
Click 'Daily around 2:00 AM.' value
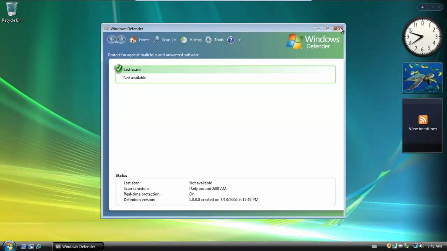click(208, 189)
